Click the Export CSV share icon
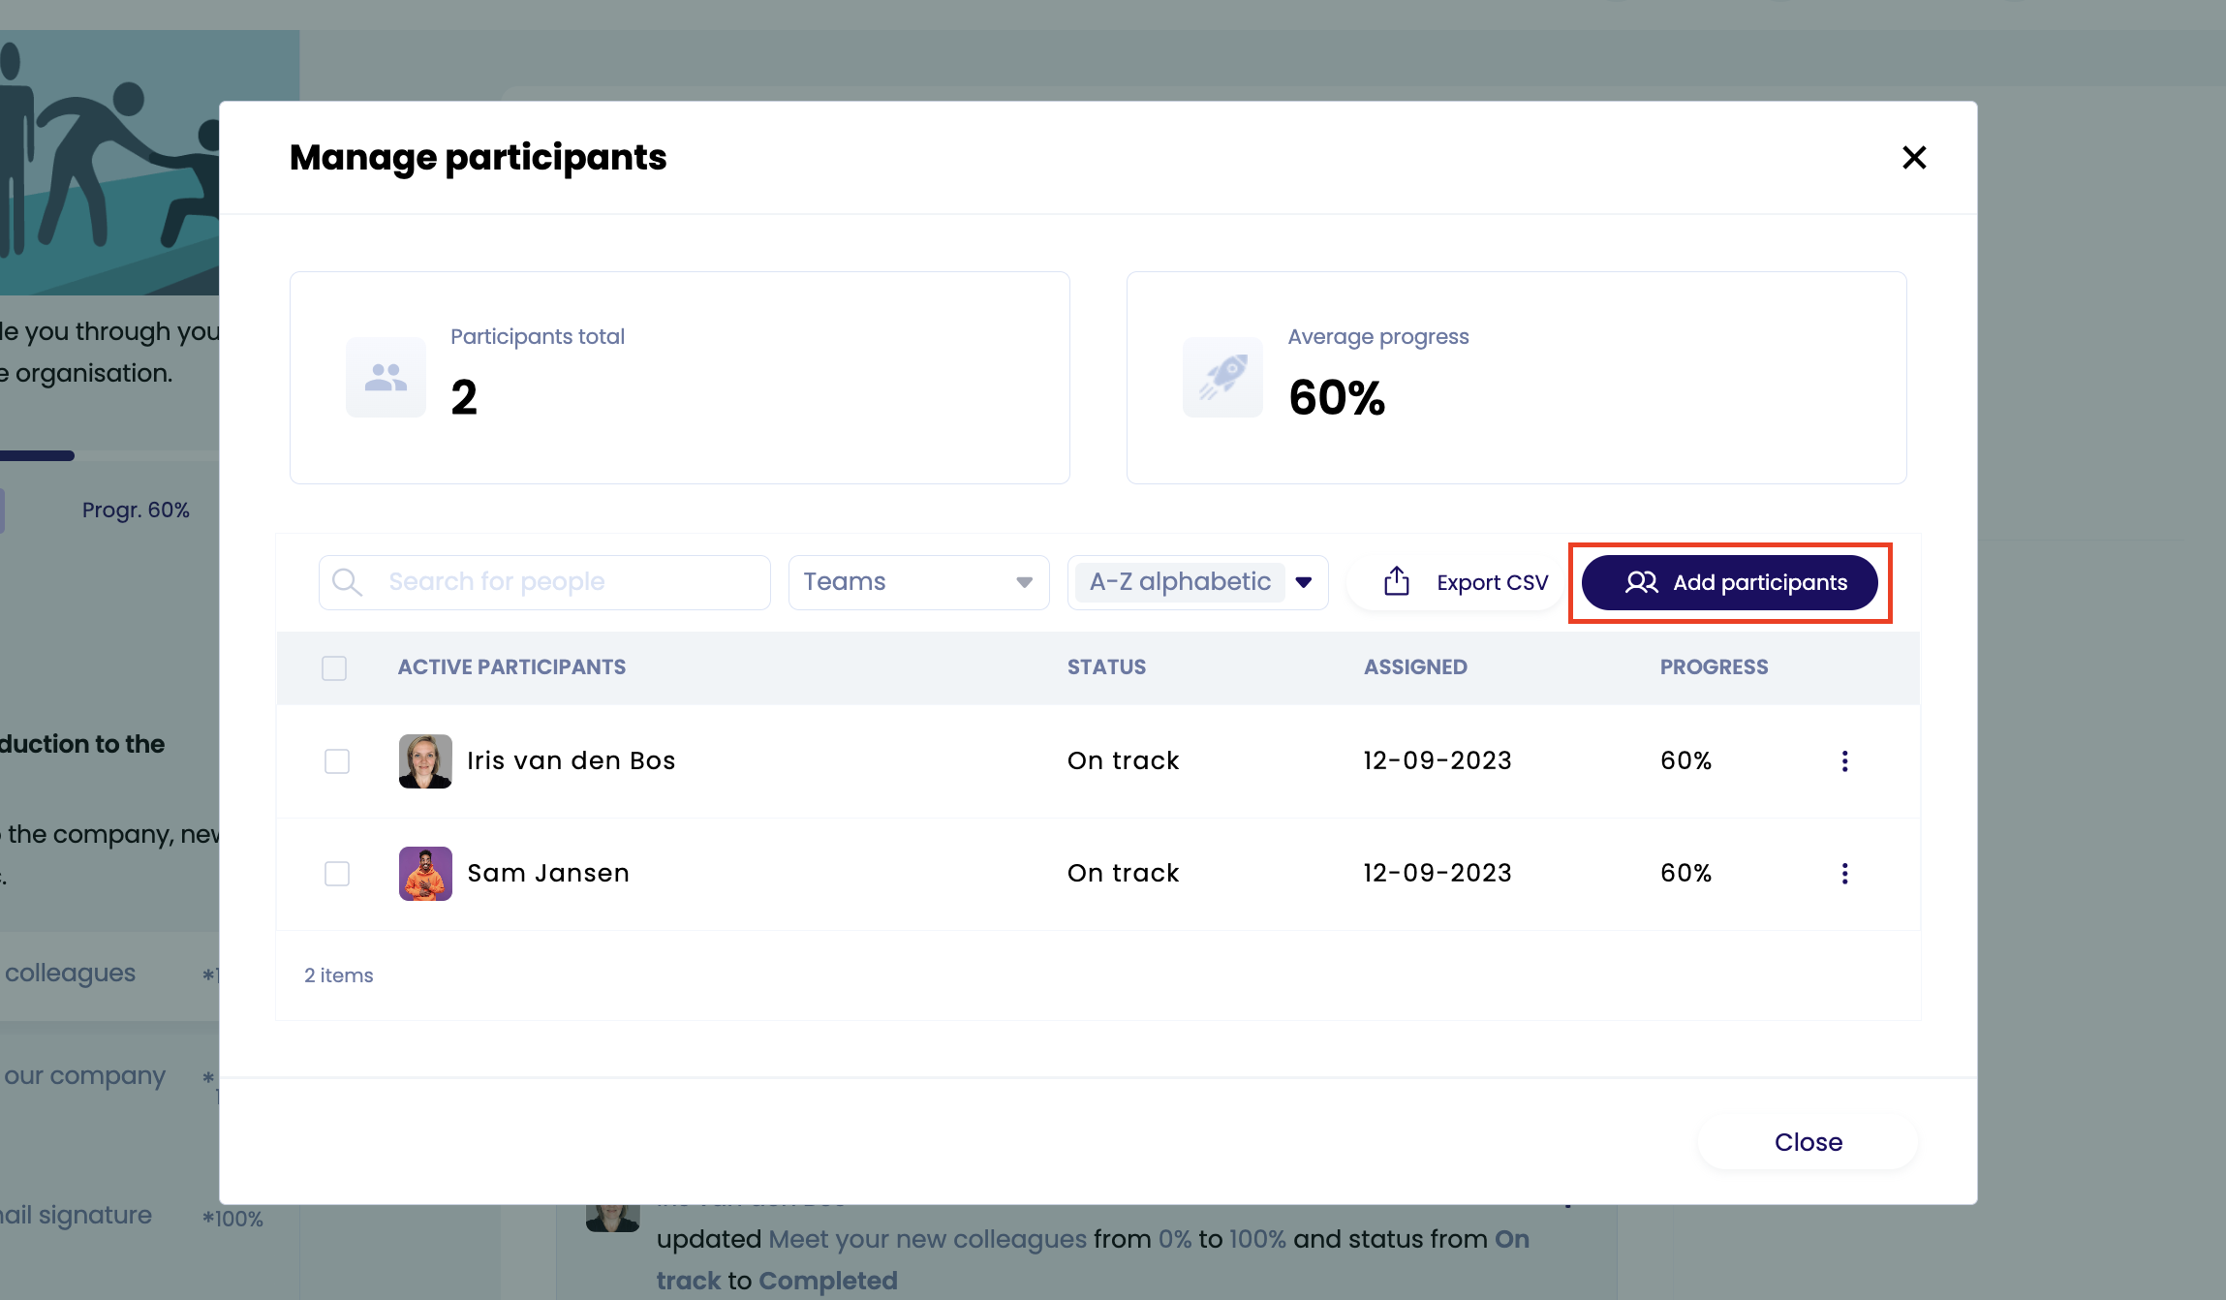 coord(1396,581)
